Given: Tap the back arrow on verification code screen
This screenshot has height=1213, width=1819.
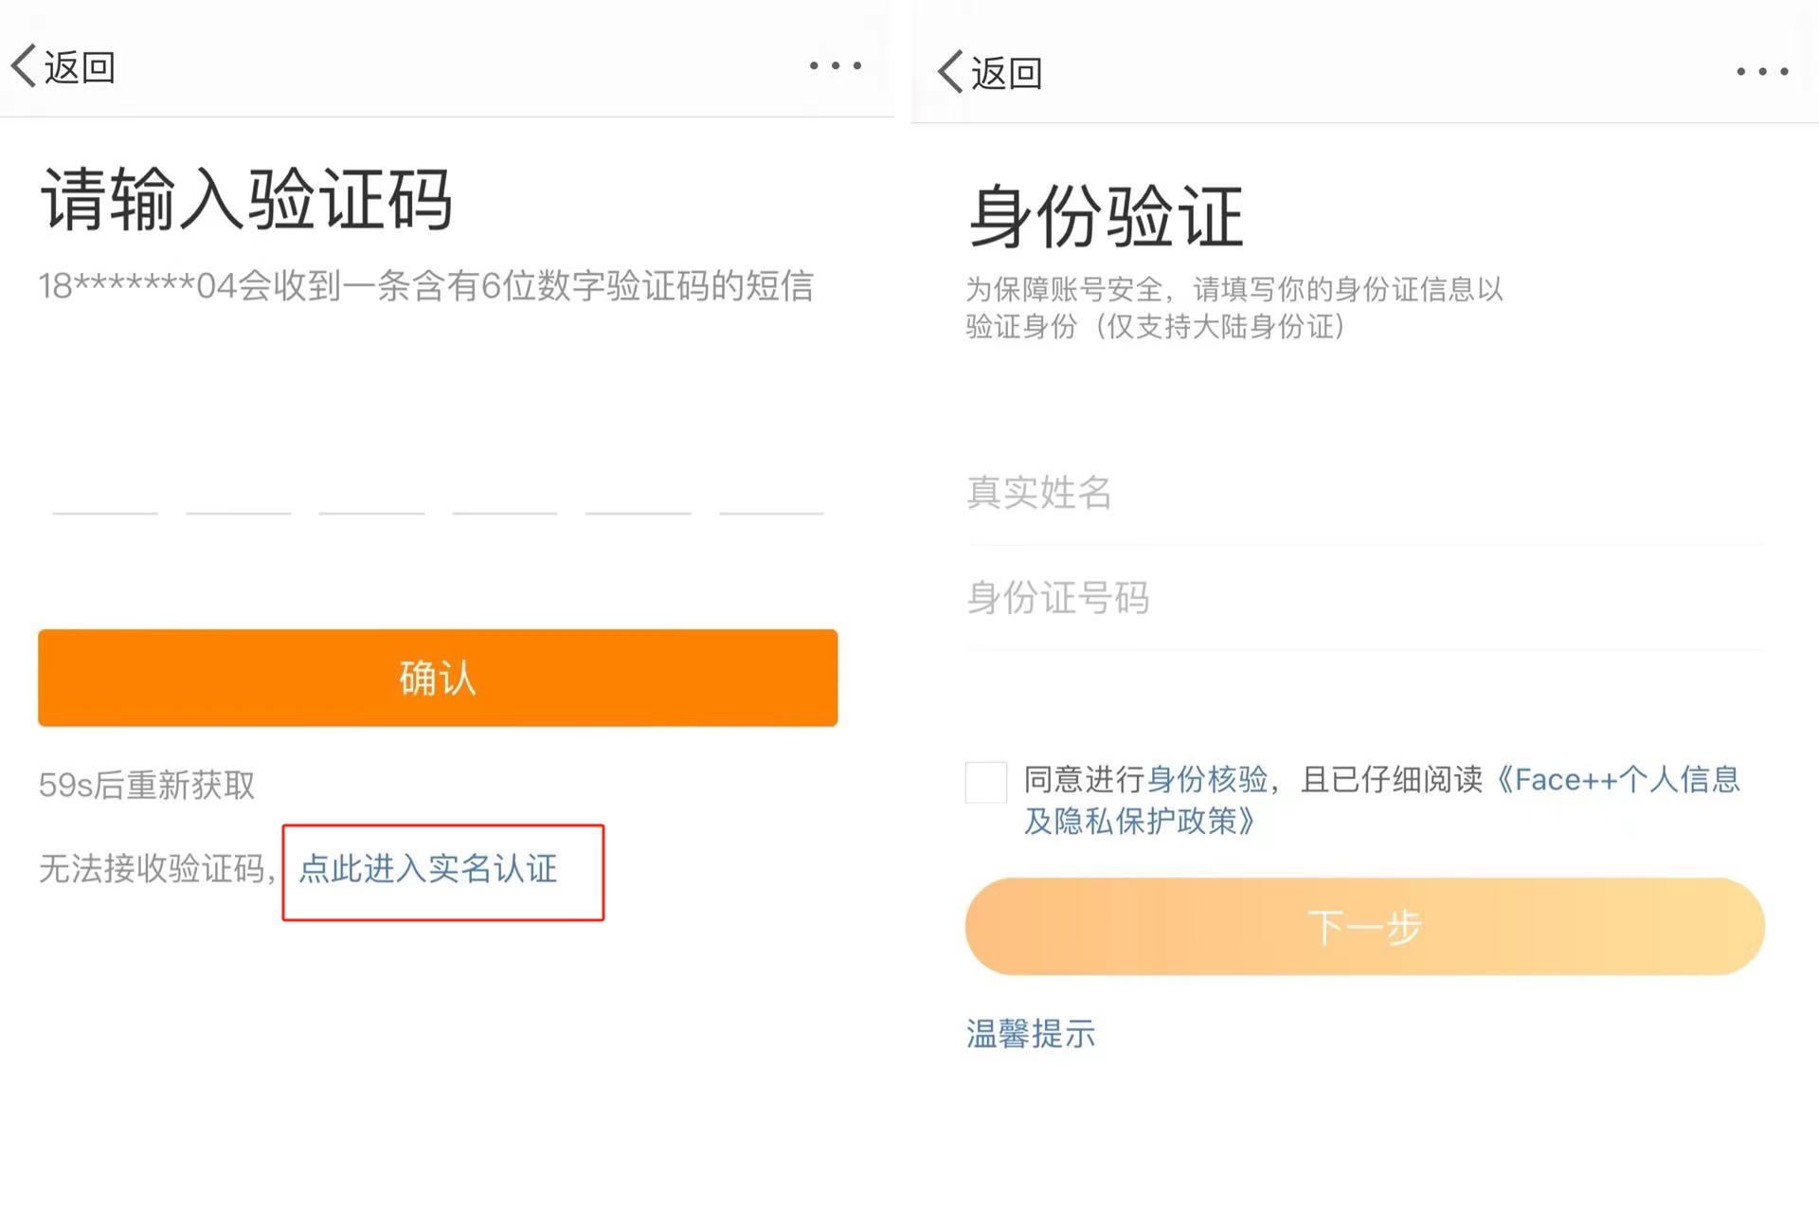Looking at the screenshot, I should 63,67.
